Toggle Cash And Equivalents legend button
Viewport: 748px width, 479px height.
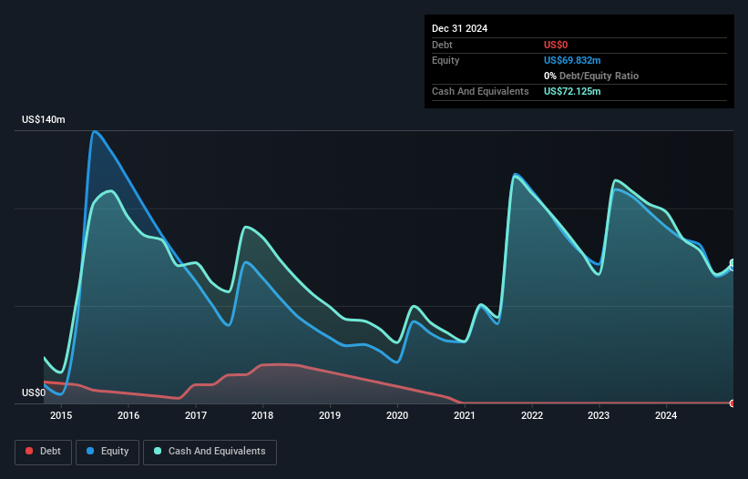tap(210, 452)
